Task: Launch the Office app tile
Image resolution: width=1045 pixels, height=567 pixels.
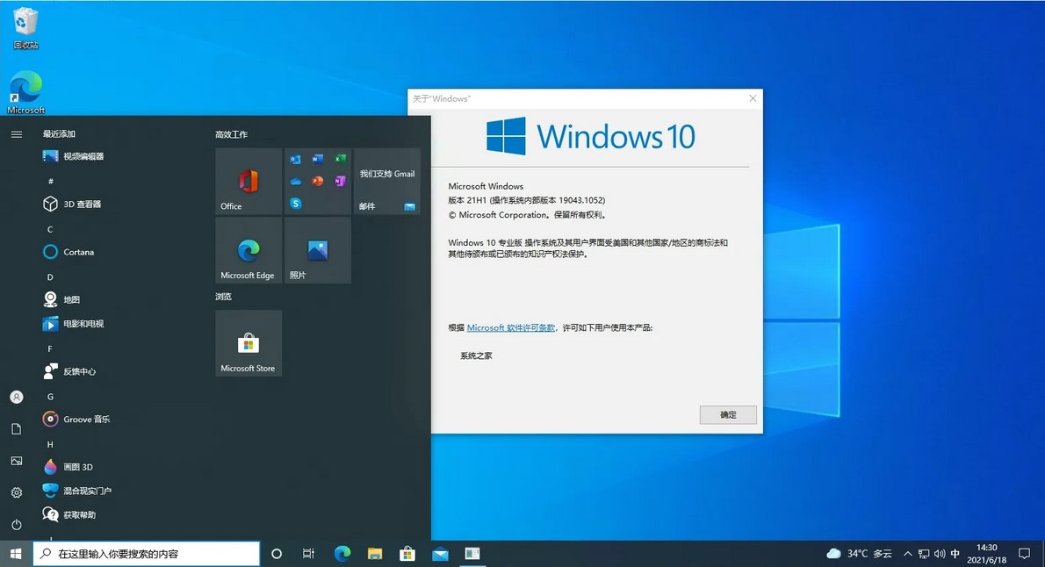Action: click(249, 182)
